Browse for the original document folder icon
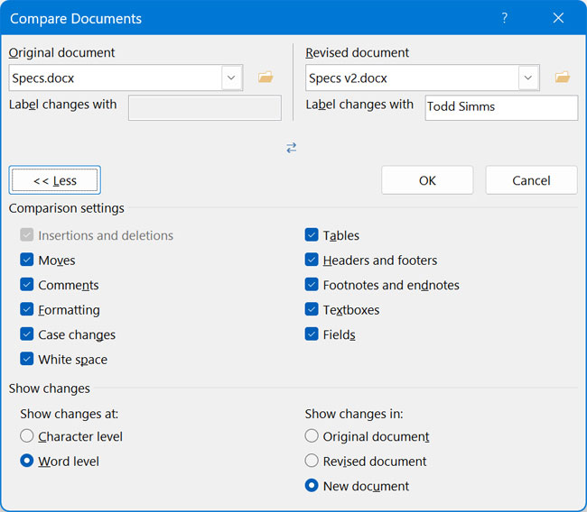This screenshot has width=587, height=512. pos(266,78)
